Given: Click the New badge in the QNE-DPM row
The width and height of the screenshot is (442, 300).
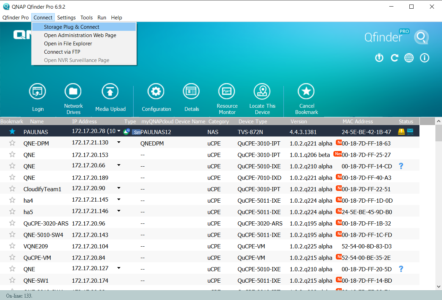Looking at the screenshot, I should pyautogui.click(x=339, y=142).
